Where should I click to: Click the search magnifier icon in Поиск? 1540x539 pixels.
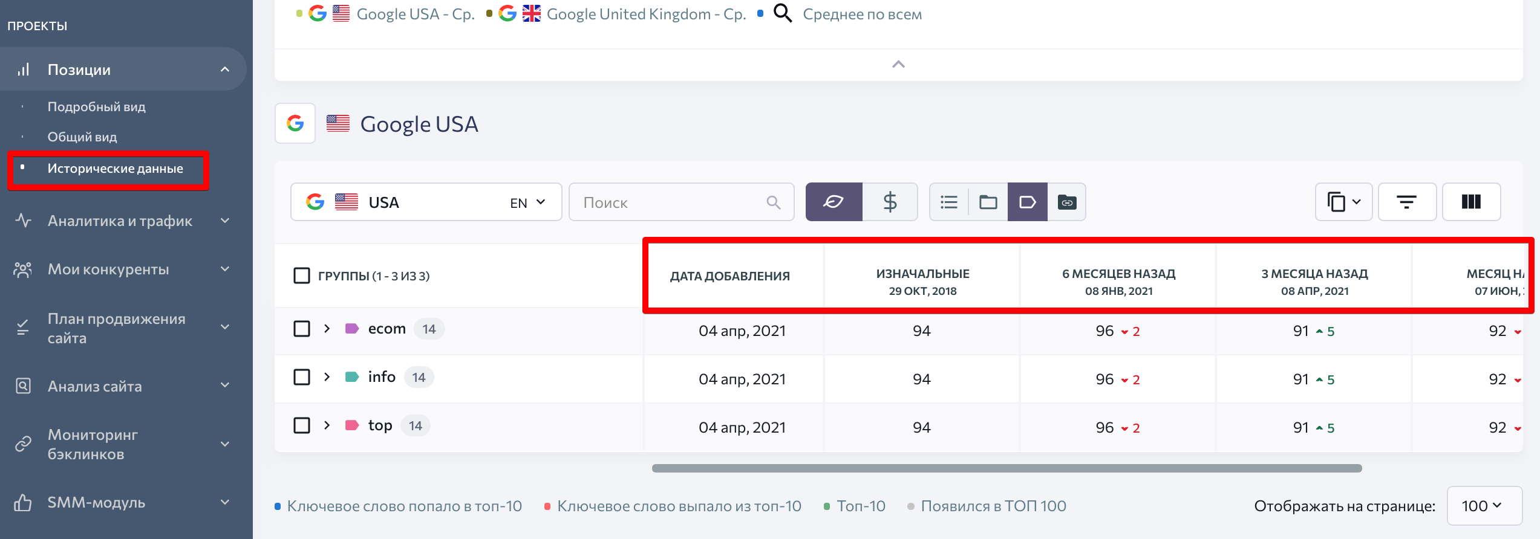[774, 202]
